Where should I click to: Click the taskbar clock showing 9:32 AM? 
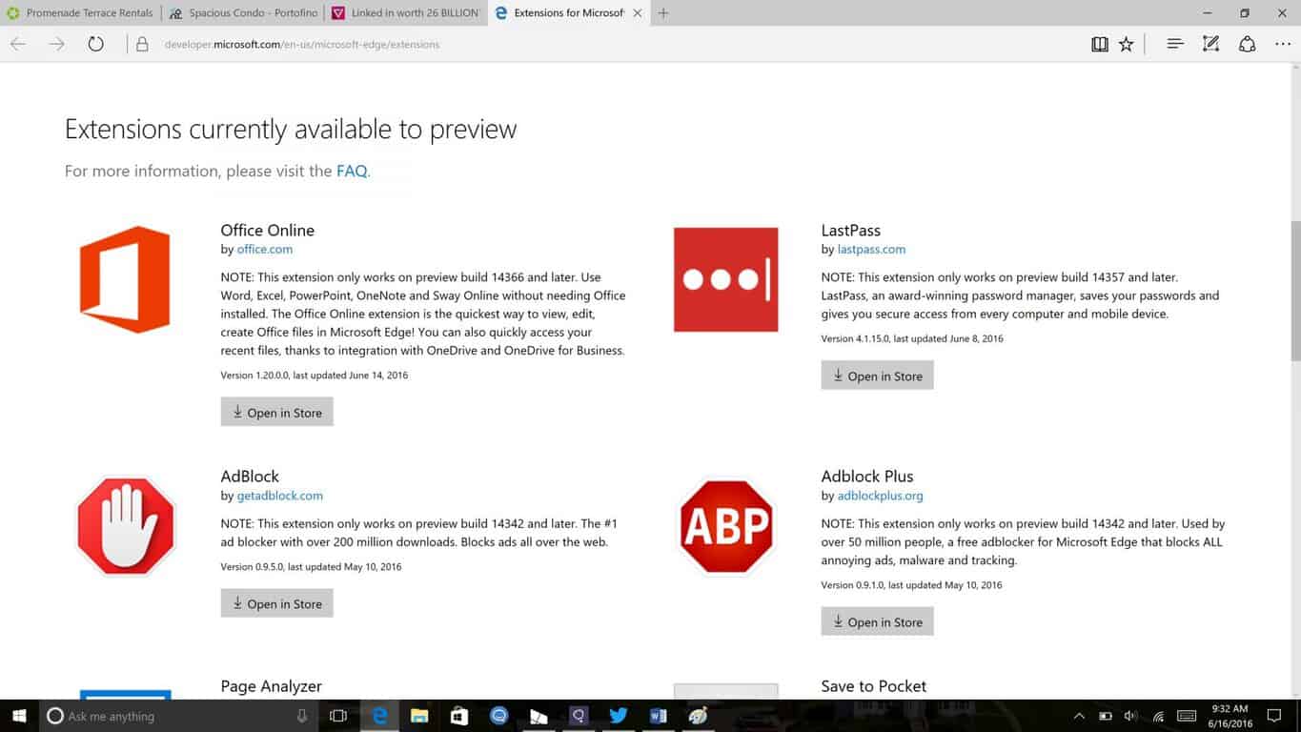pyautogui.click(x=1229, y=716)
